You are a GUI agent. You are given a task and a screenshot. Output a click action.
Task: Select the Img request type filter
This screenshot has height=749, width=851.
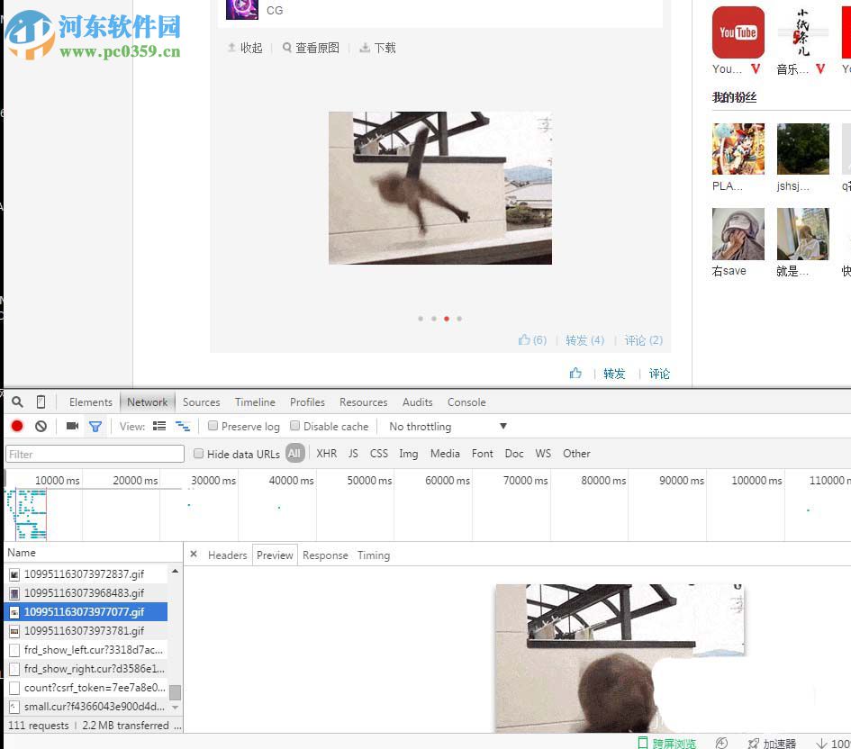tap(409, 454)
